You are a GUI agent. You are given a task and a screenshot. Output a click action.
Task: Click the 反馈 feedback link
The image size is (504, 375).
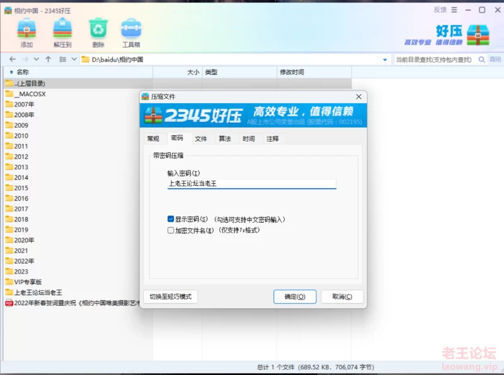(440, 10)
